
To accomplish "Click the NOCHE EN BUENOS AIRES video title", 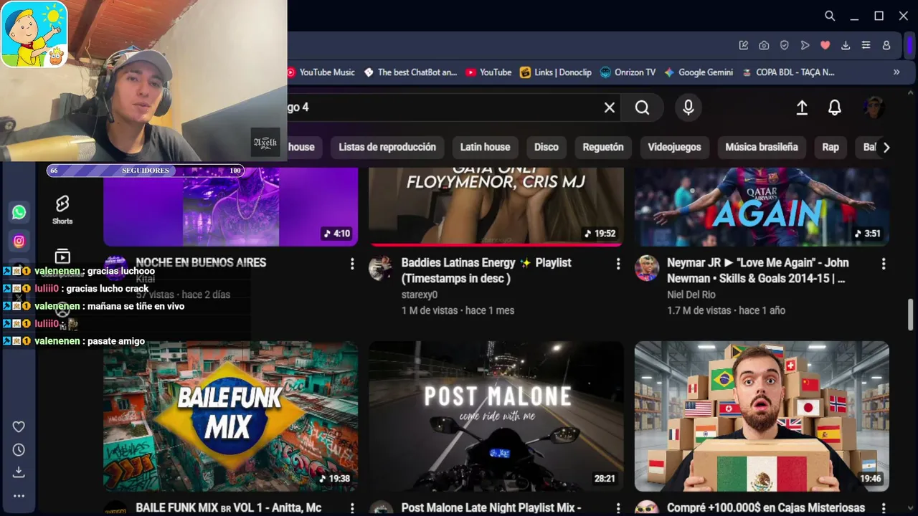I will tap(201, 263).
